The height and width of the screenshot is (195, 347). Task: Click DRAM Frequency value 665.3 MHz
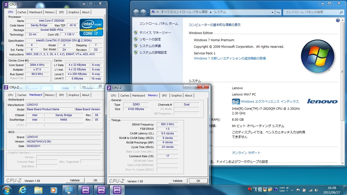click(167, 124)
